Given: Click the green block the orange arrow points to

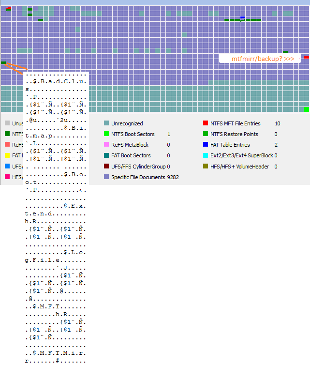Looking at the screenshot, I should pos(3,62).
